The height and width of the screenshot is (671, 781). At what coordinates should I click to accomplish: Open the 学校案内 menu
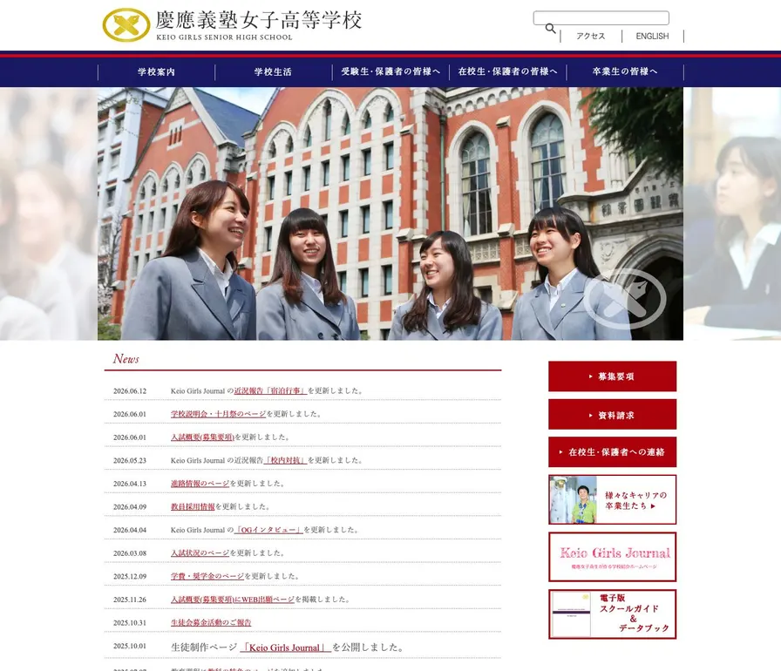point(156,72)
